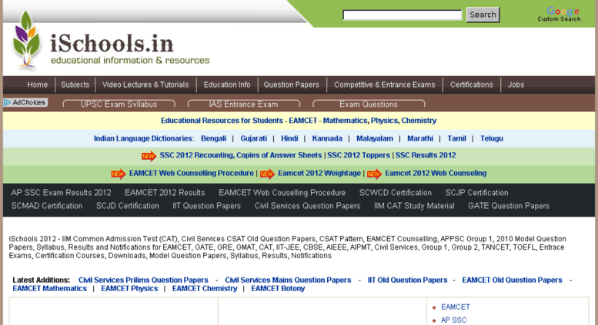This screenshot has width=598, height=325.
Task: Click the NEW icon before Eamcet 2012 Weightage
Action: (x=267, y=174)
